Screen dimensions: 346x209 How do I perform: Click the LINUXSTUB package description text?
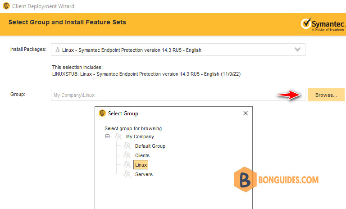point(146,74)
